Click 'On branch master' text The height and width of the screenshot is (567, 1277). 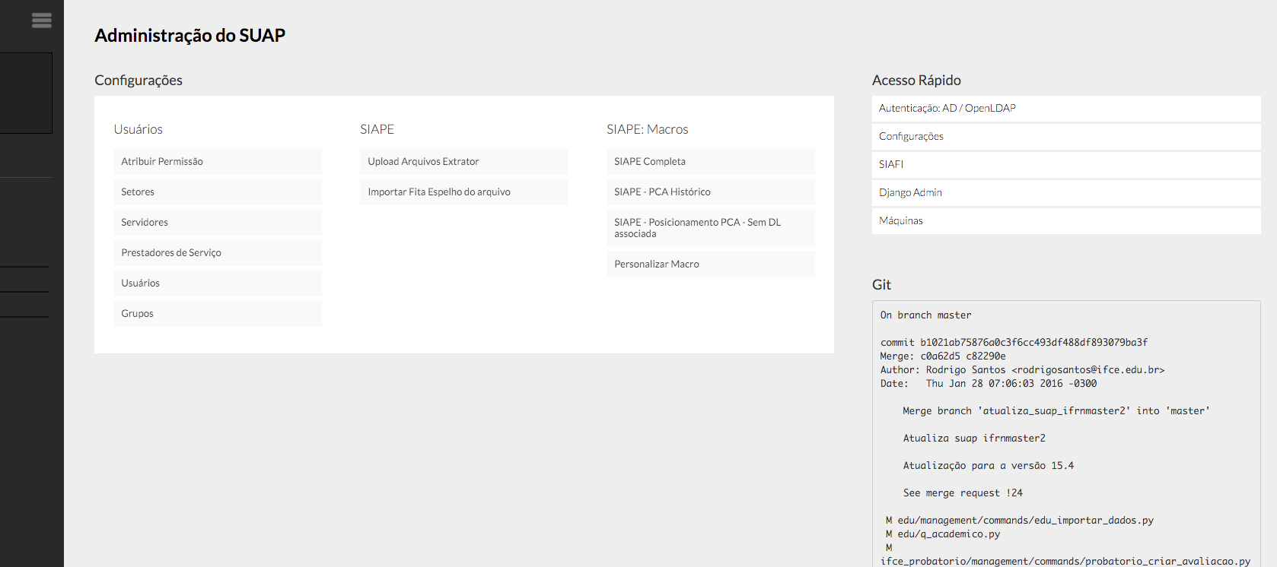pos(925,315)
